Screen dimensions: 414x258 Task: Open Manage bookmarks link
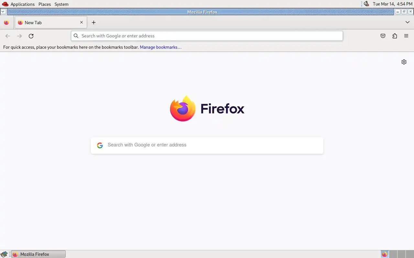[160, 47]
